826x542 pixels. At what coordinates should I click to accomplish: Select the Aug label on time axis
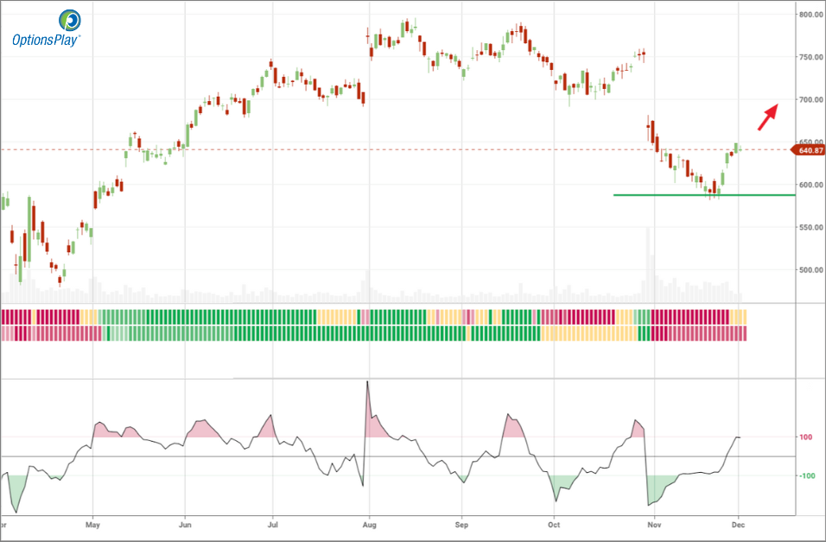click(369, 523)
